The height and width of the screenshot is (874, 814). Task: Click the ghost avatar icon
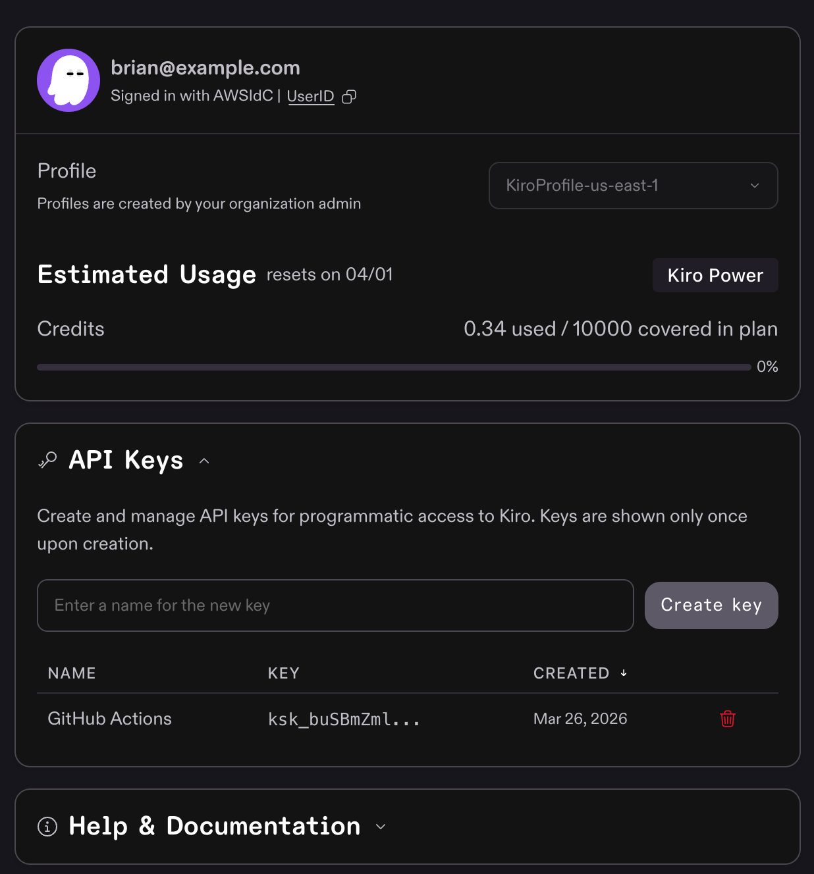tap(68, 80)
